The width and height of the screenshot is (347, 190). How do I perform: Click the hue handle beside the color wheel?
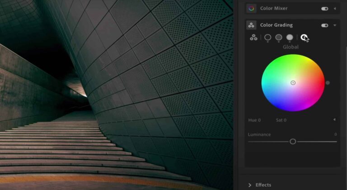pos(328,83)
